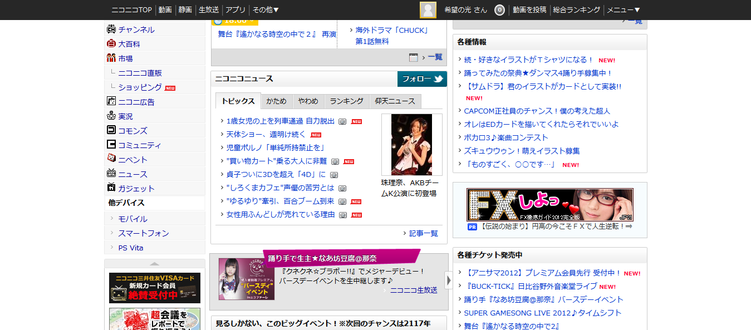751x330 pixels.
Task: Expand the その他▼ top menu
Action: pos(266,10)
